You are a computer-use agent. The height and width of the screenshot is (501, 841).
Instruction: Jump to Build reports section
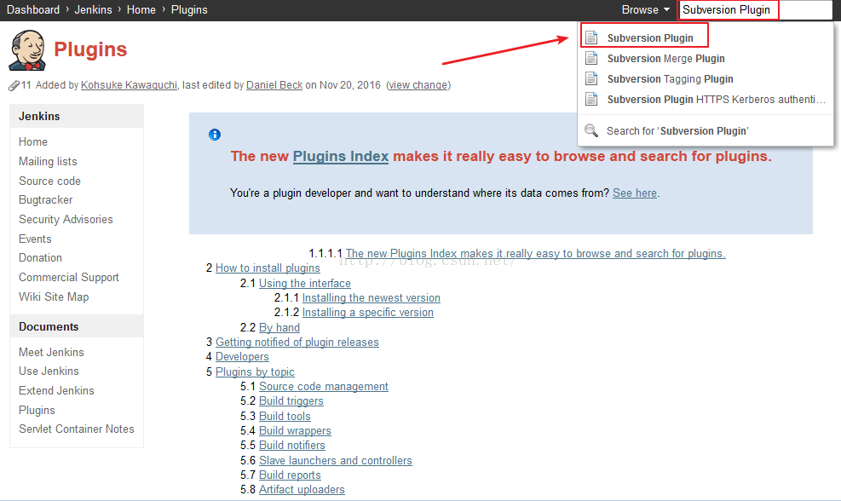tap(290, 475)
